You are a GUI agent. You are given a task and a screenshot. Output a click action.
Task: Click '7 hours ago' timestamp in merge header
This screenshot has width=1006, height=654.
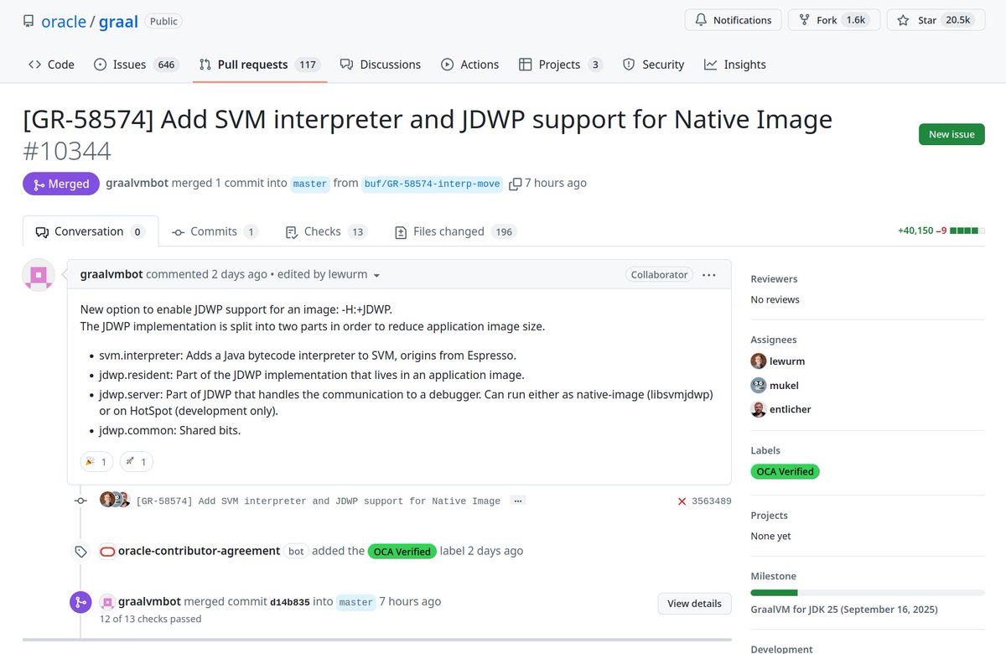[x=556, y=183]
